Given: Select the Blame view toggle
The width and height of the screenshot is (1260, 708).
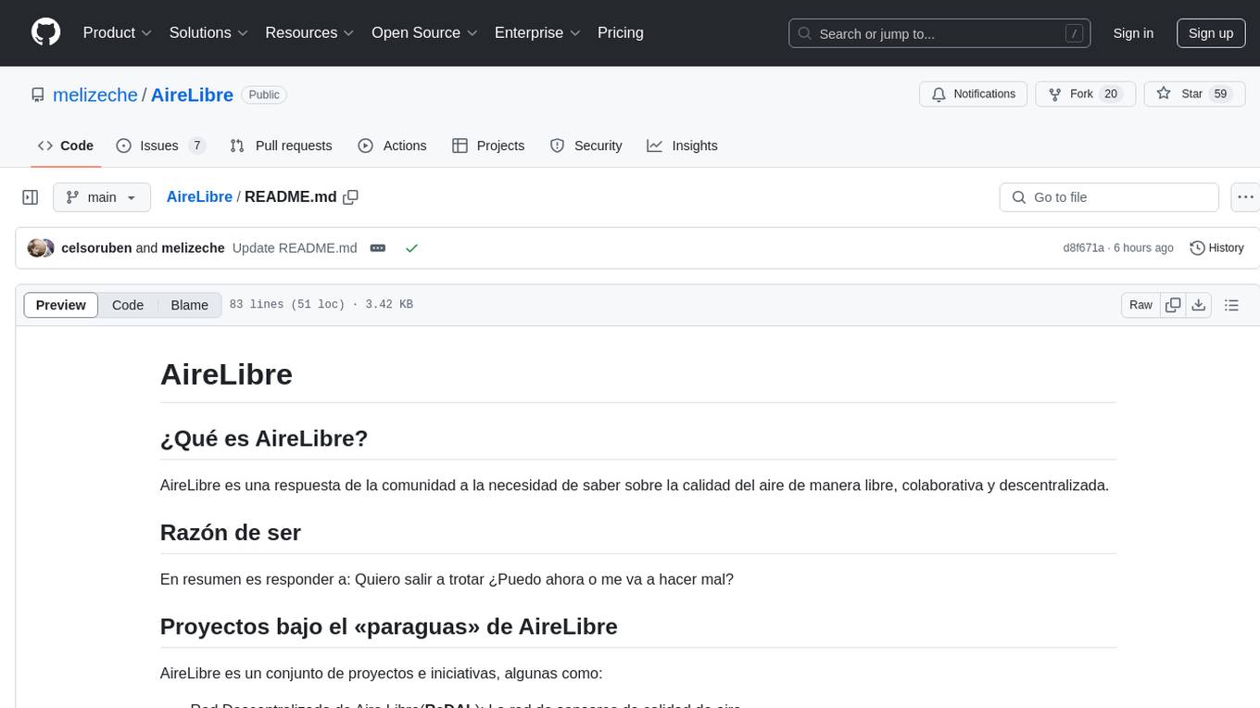Looking at the screenshot, I should point(189,305).
